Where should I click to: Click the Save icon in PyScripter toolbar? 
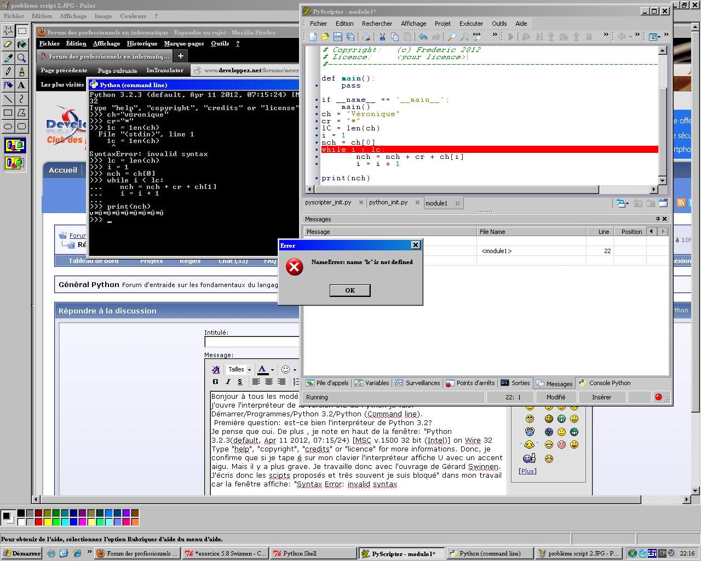click(x=338, y=37)
